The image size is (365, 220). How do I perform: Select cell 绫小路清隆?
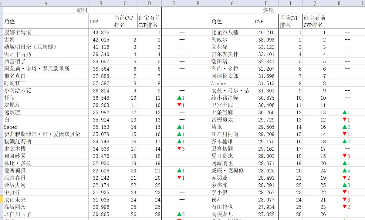tap(232, 98)
